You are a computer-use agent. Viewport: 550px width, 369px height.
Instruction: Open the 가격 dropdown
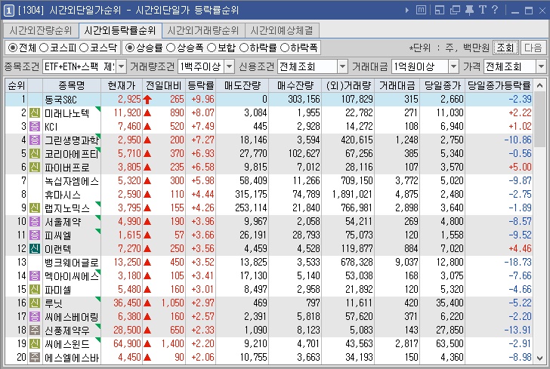click(541, 66)
